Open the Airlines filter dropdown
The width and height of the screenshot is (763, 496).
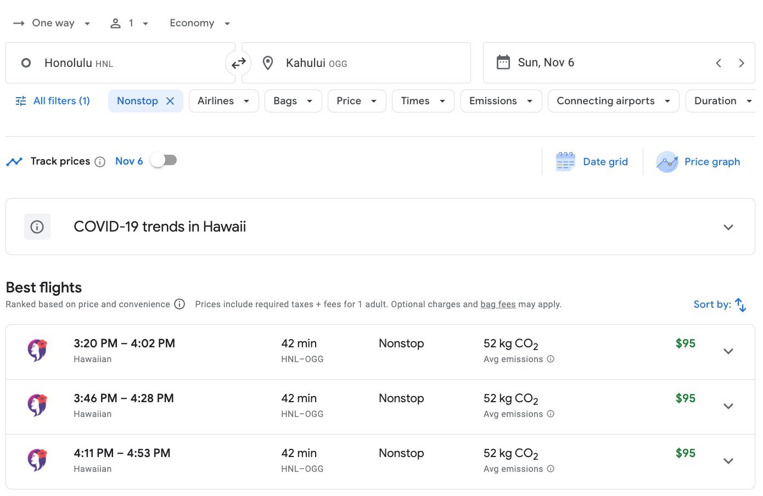[223, 101]
